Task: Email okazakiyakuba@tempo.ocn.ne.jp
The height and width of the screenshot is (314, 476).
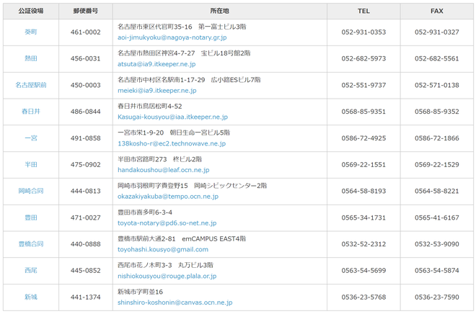Action: (168, 197)
